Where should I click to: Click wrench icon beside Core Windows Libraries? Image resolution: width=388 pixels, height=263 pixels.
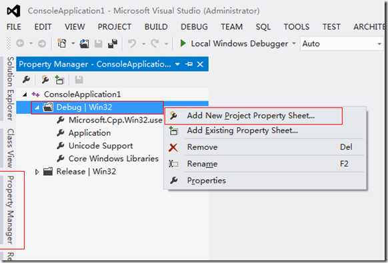coord(61,158)
